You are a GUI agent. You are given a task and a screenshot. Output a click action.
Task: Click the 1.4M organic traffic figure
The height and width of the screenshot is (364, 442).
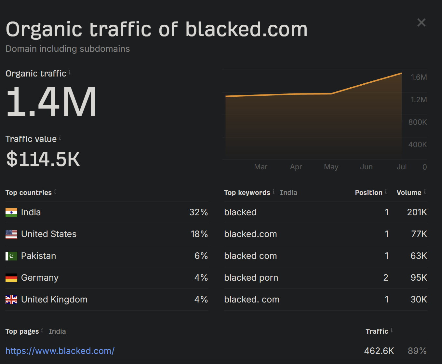(x=51, y=102)
